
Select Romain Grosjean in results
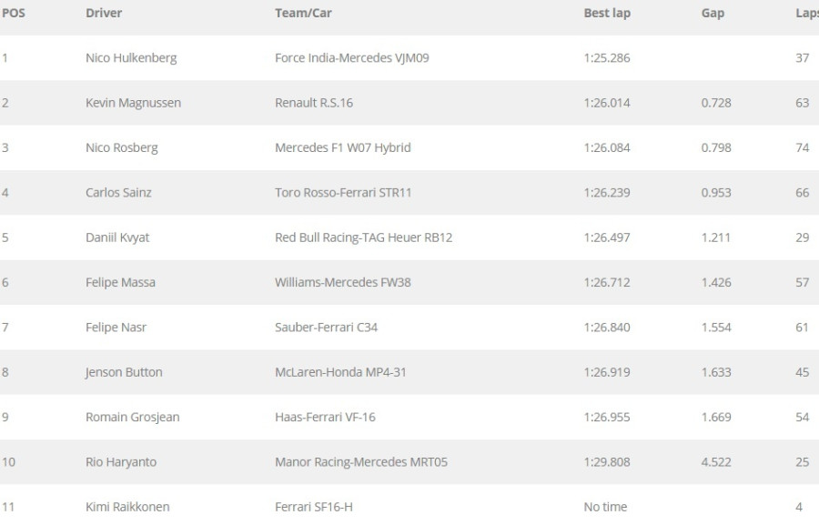click(132, 417)
